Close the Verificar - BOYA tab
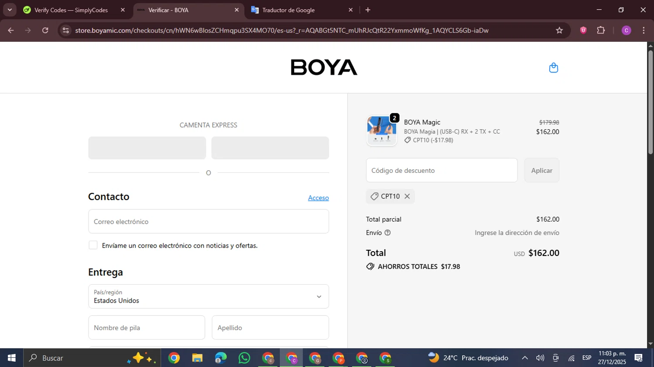The image size is (654, 367). pyautogui.click(x=237, y=10)
